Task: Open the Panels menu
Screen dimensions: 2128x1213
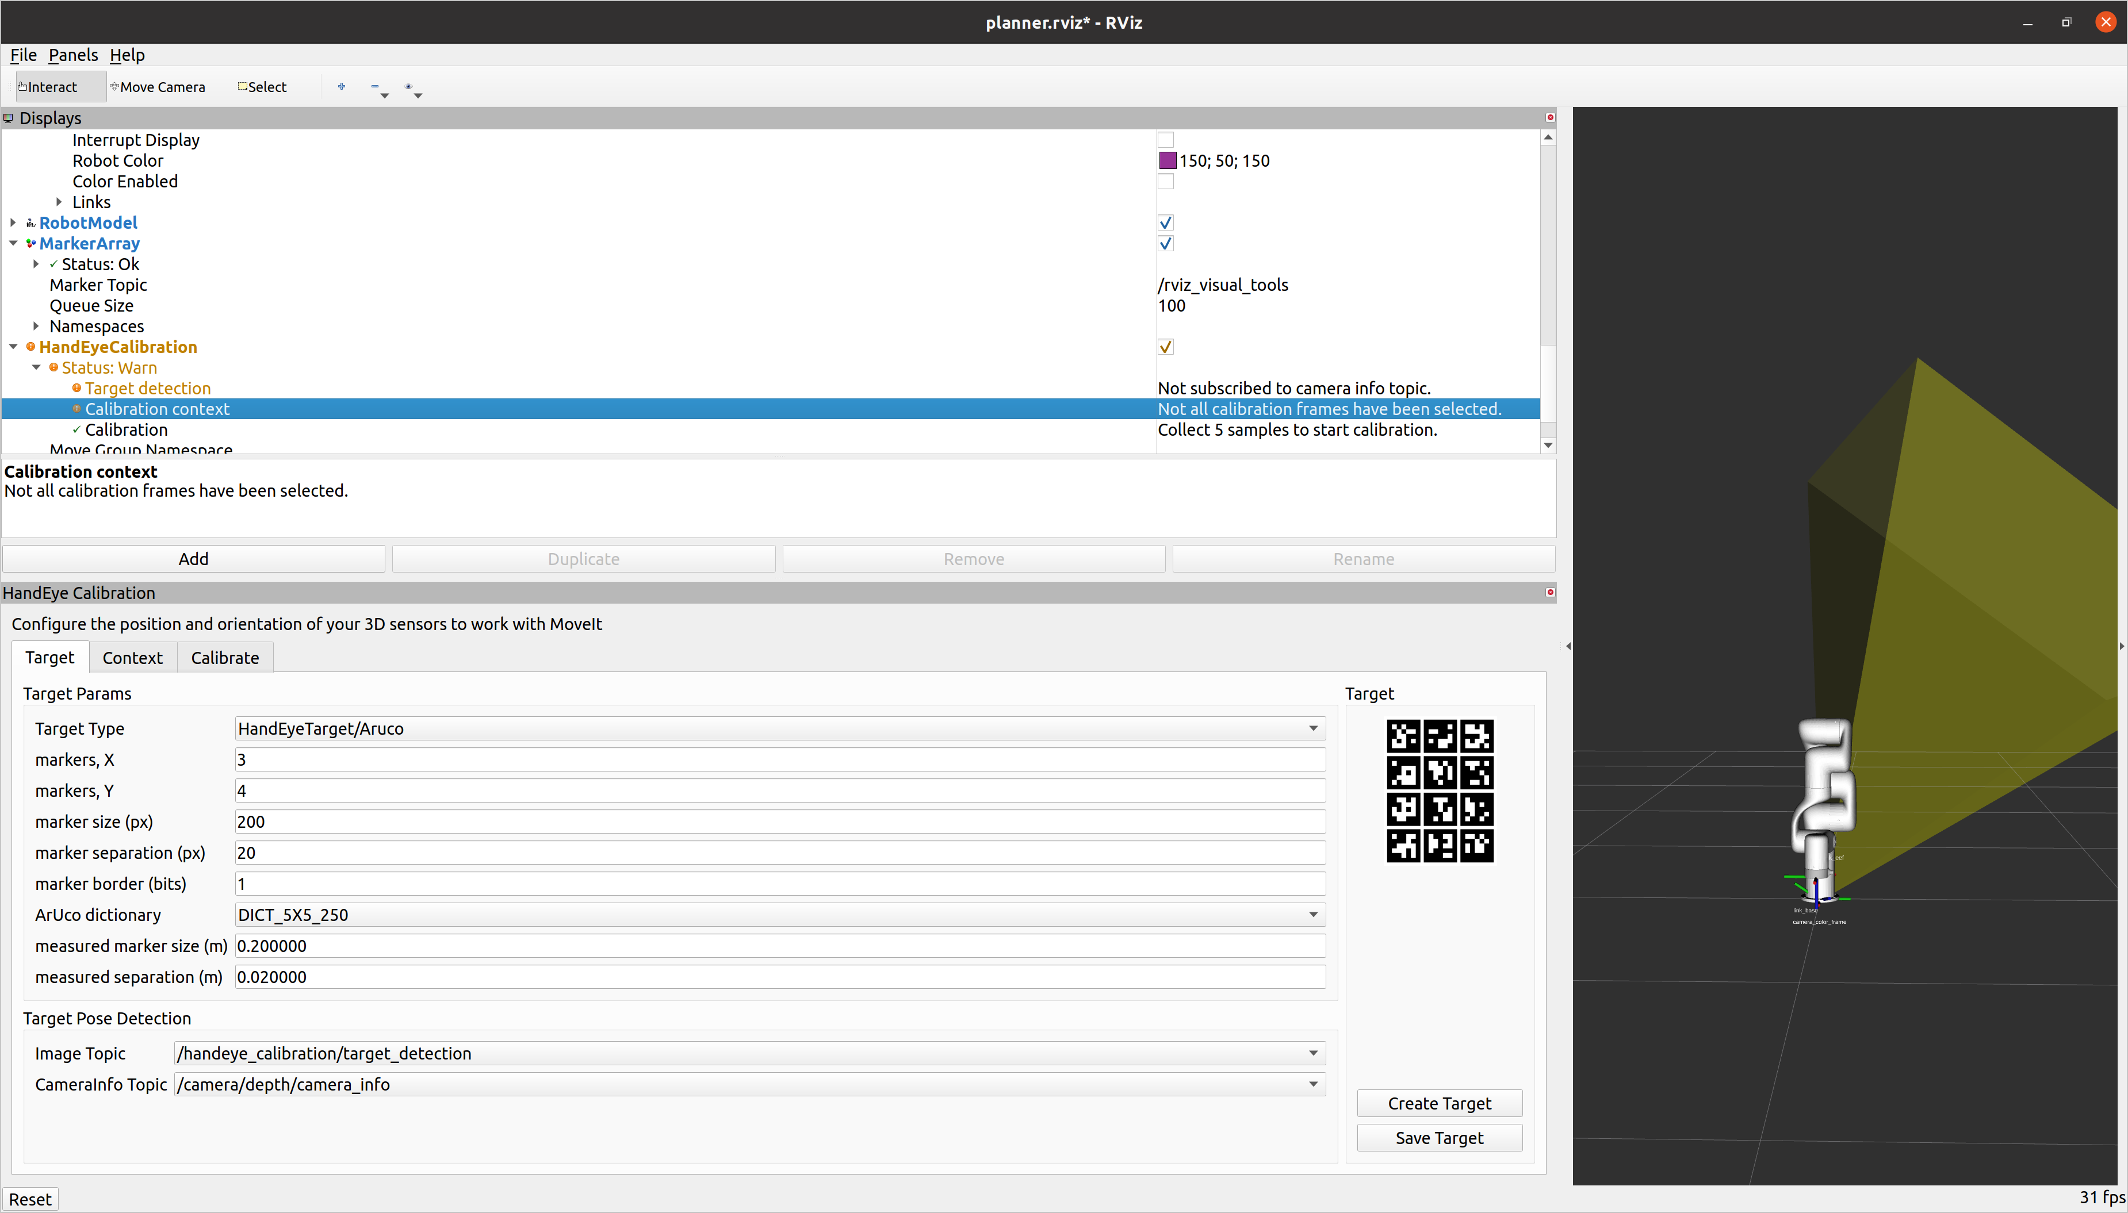Action: pyautogui.click(x=72, y=55)
